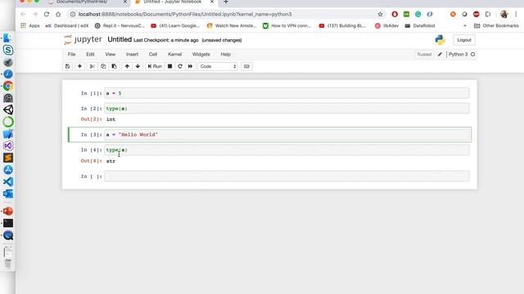Go back with browser back arrow
Image resolution: width=524 pixels, height=294 pixels.
pos(23,14)
